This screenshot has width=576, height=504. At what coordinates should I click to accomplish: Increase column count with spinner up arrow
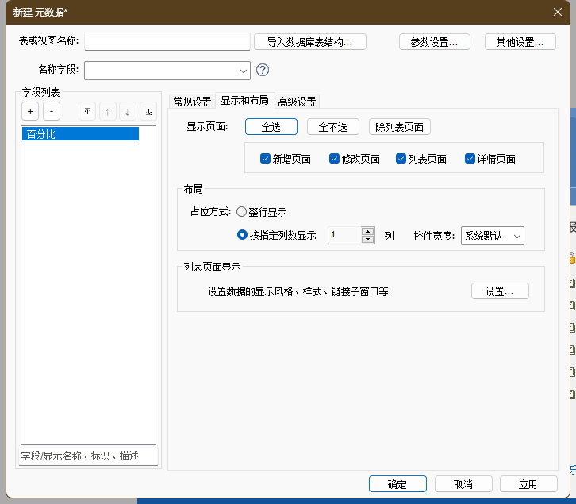click(367, 231)
